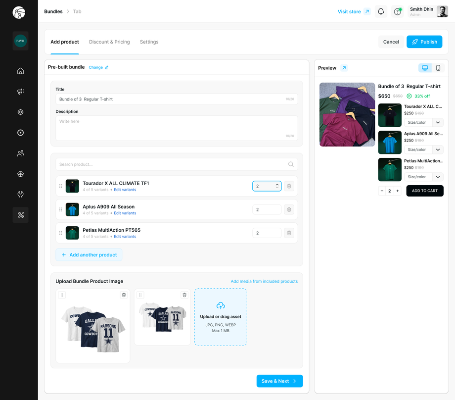Open the targeting icon in the sidebar
Screen dimensions: 455x400
point(20,112)
